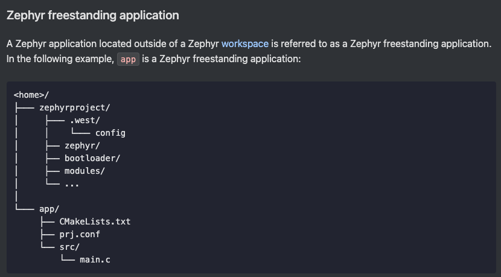The height and width of the screenshot is (277, 501).
Task: Select the app/ folder line
Action: pos(49,209)
